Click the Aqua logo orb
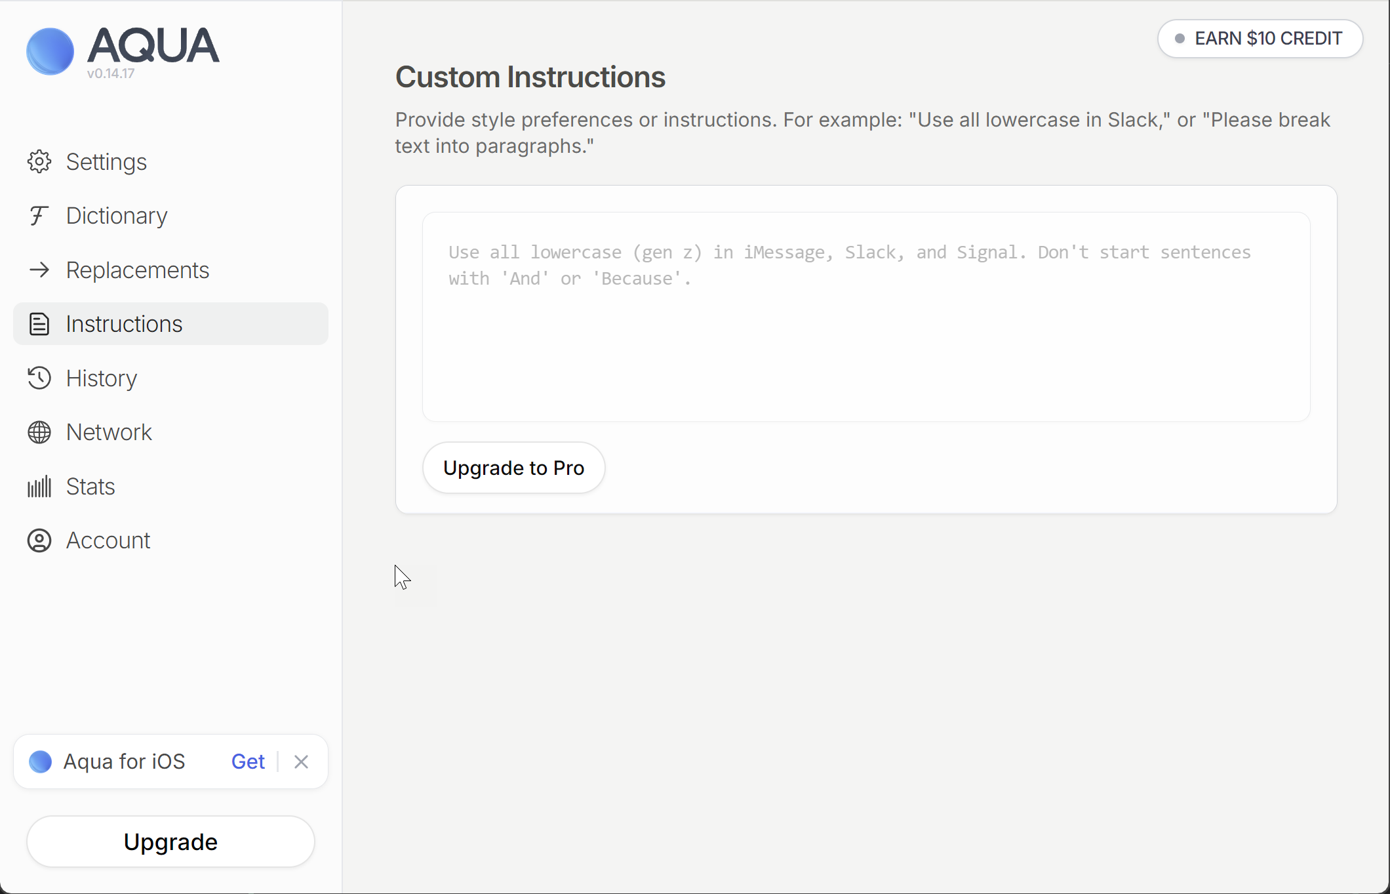This screenshot has width=1390, height=894. [x=50, y=51]
